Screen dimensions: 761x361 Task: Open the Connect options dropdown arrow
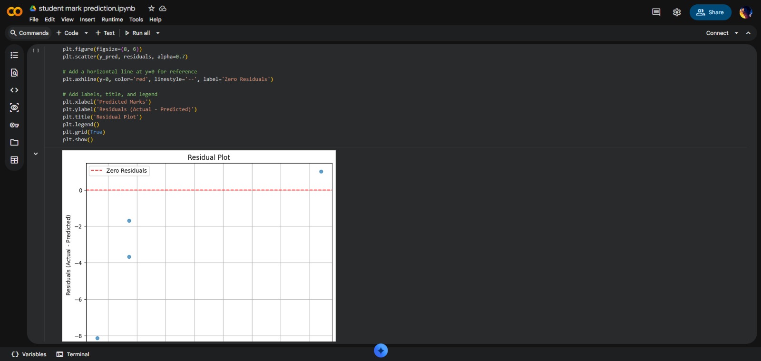pos(736,33)
